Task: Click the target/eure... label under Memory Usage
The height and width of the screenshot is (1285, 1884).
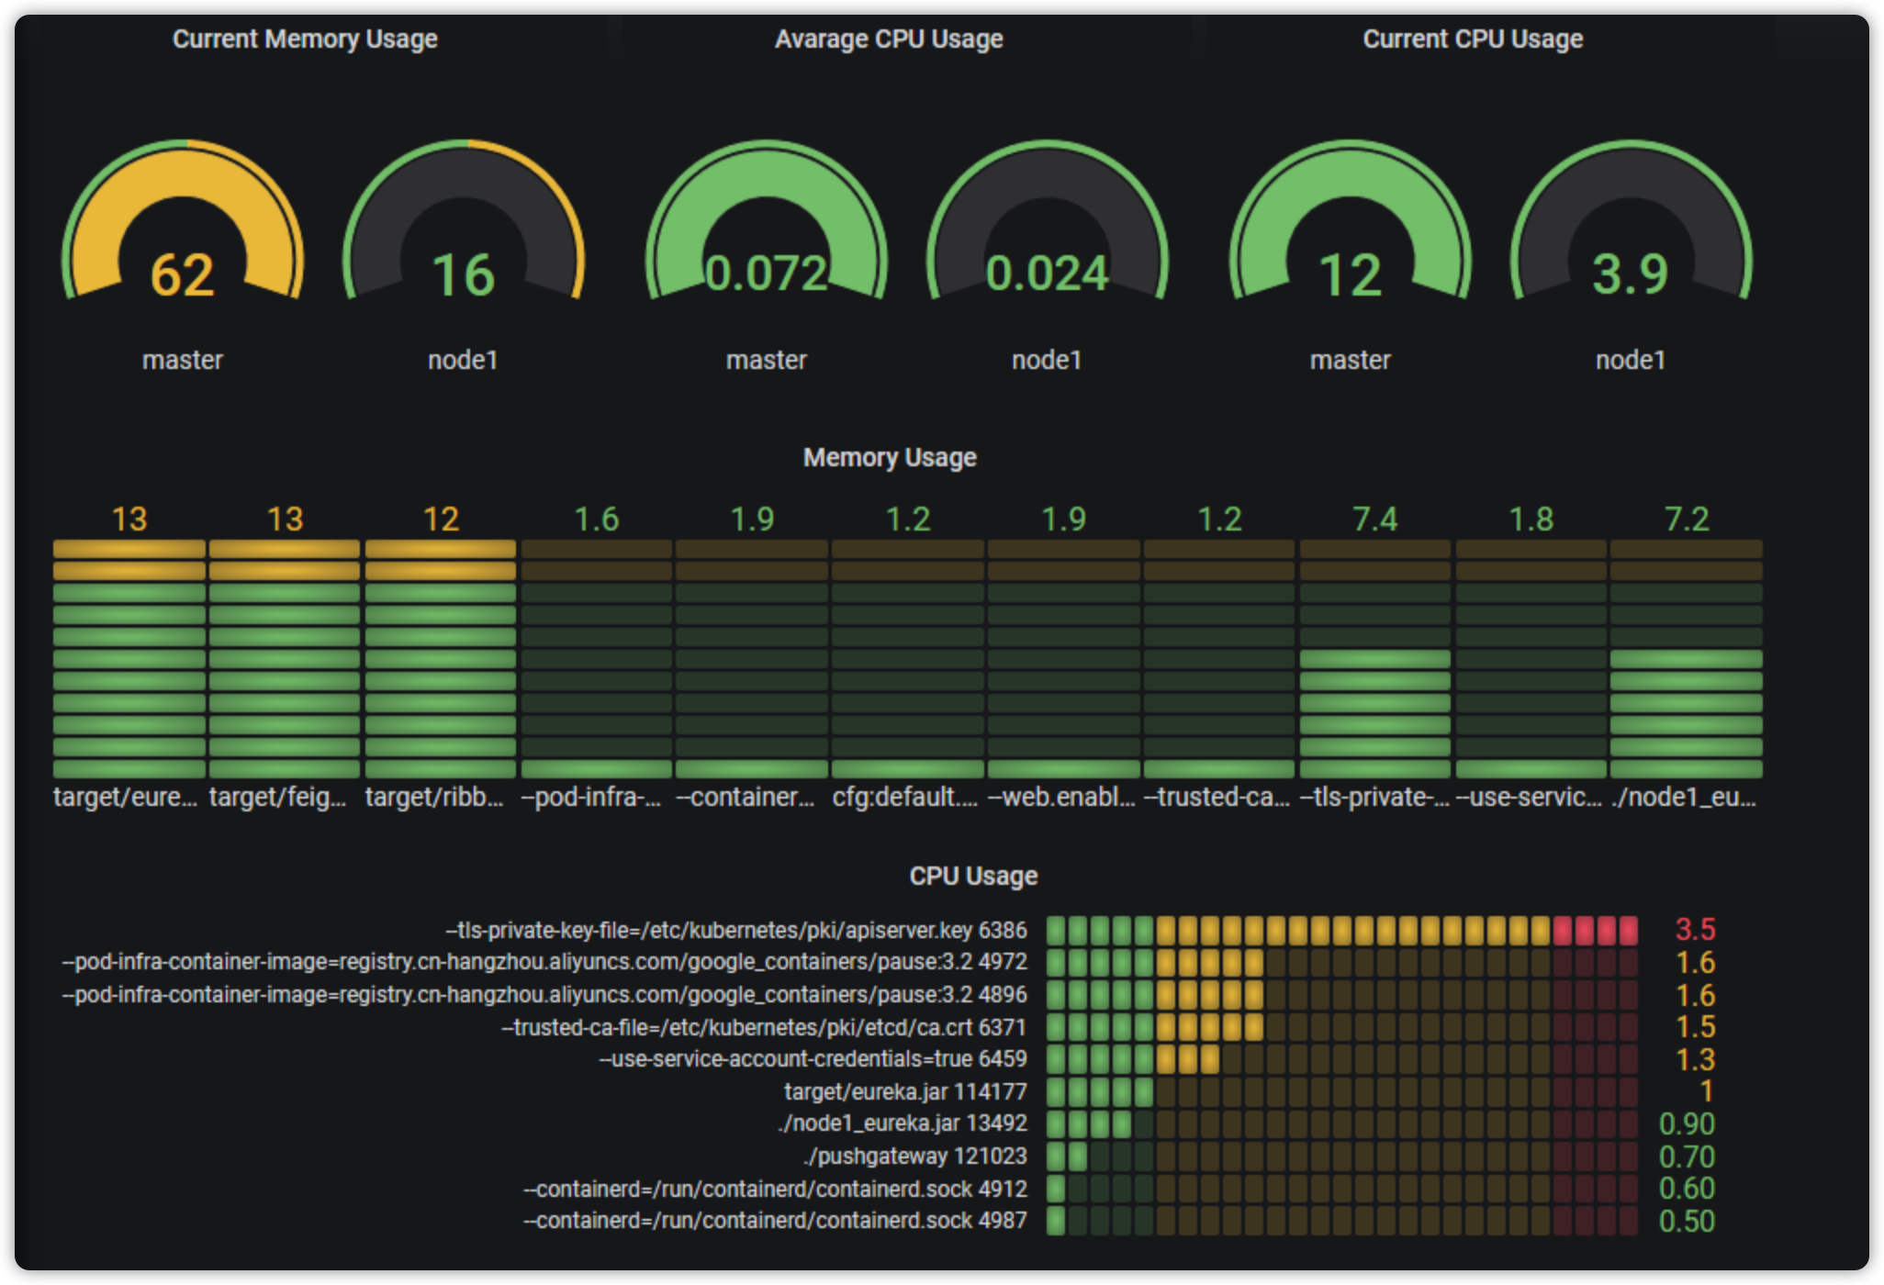Action: tap(126, 797)
